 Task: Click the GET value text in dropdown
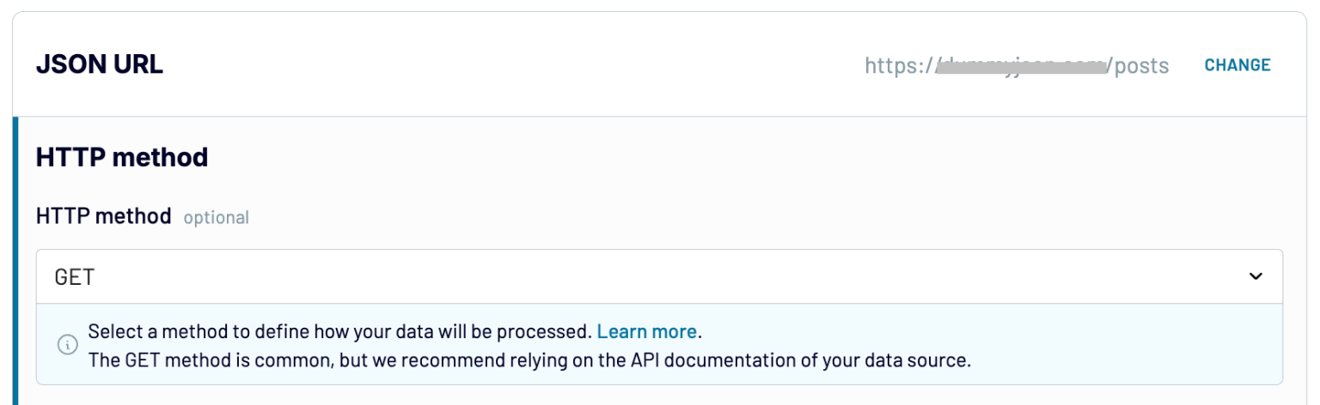(74, 277)
